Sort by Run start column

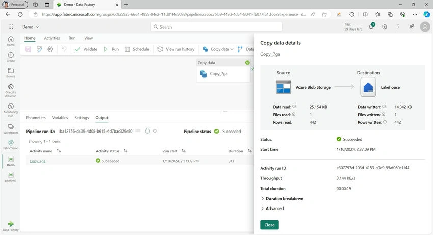[183, 151]
